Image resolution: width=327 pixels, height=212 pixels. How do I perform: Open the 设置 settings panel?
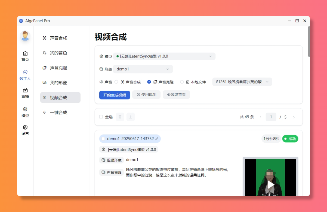tap(25, 130)
